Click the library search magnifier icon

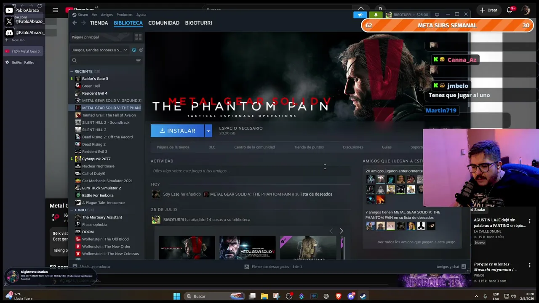pos(75,61)
